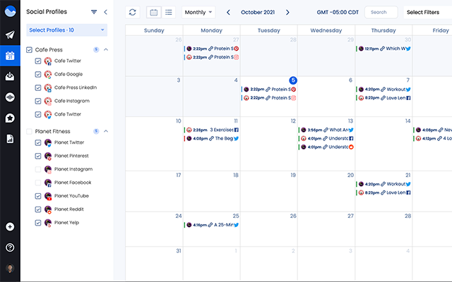Open the Select Filters dropdown
452x282 pixels.
click(427, 13)
